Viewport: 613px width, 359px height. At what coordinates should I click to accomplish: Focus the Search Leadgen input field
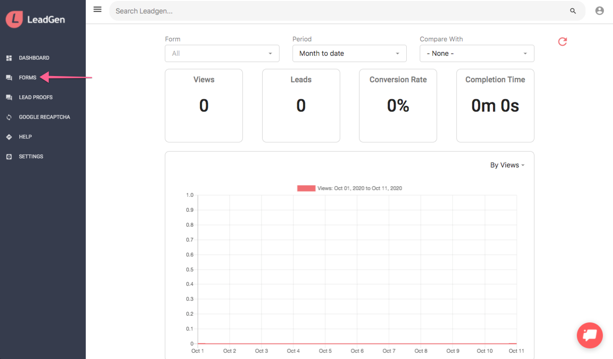coord(339,11)
